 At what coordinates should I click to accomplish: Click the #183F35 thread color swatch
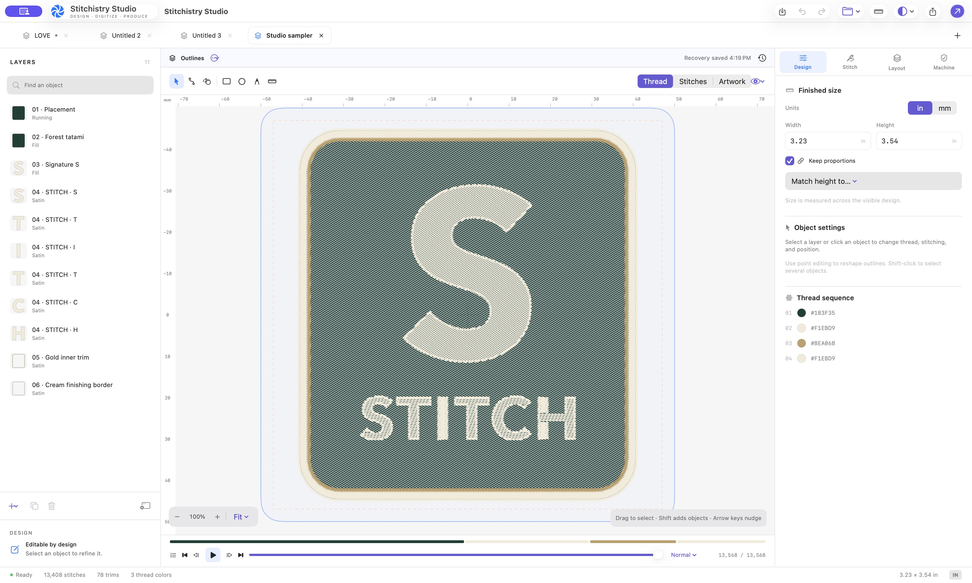801,313
